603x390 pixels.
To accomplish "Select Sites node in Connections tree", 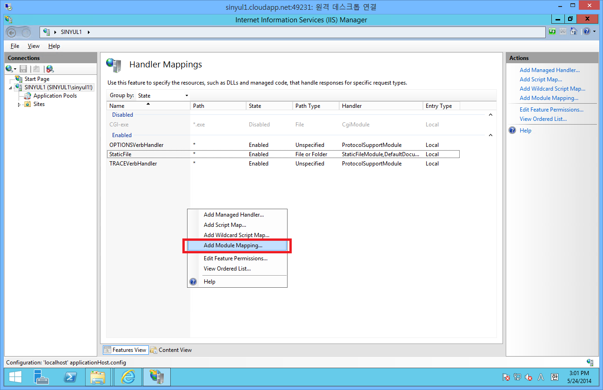I will pos(39,104).
